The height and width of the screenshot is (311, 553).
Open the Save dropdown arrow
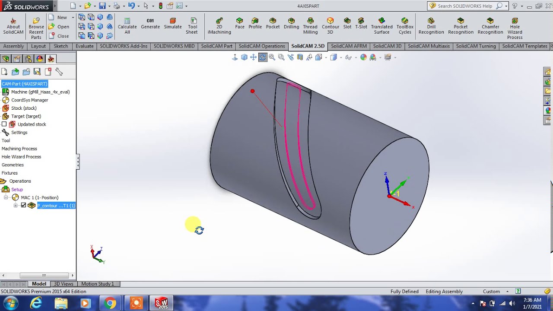(x=109, y=6)
